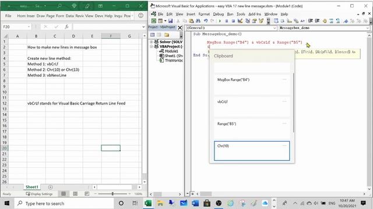Click New sheet plus button

(51, 187)
